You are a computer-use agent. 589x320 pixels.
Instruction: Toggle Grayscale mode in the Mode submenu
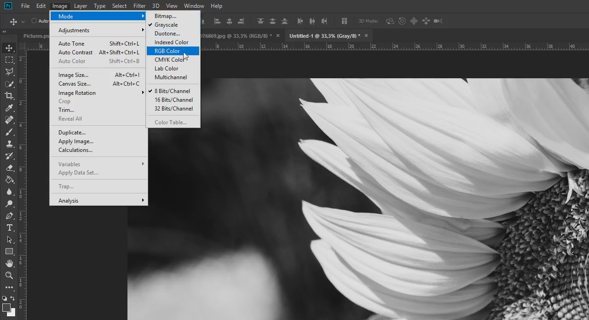click(x=167, y=24)
